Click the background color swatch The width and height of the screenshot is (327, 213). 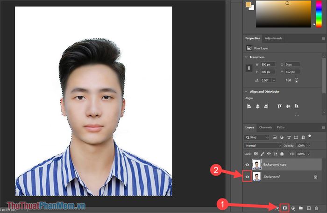point(252,8)
